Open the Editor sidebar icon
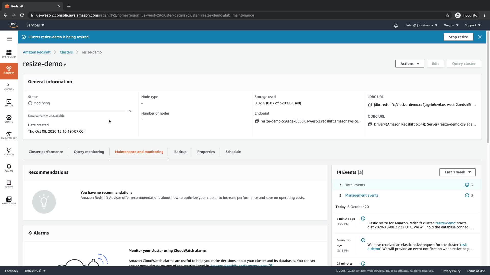490x275 pixels. point(9,103)
